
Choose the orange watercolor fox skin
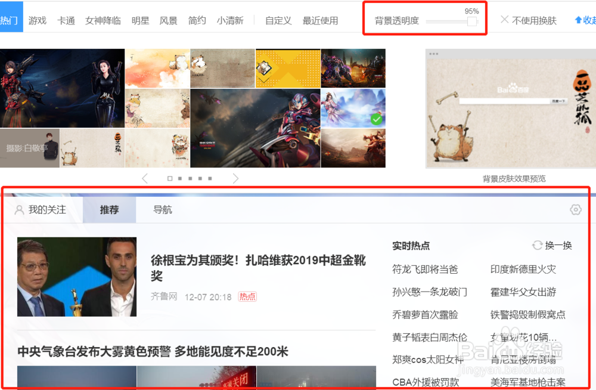(157, 69)
